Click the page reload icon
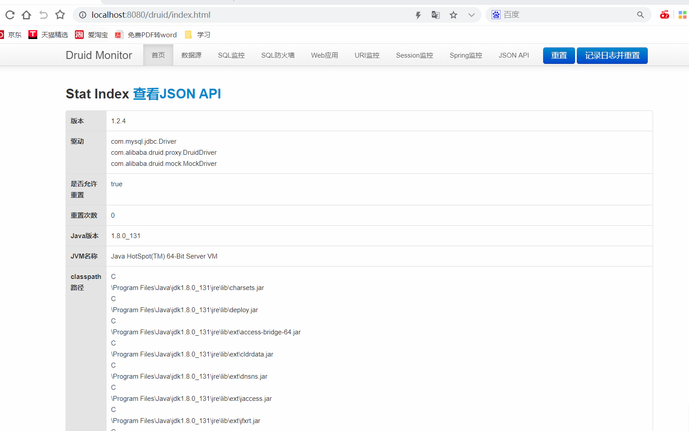Screen dimensions: 689x431 click(10, 15)
